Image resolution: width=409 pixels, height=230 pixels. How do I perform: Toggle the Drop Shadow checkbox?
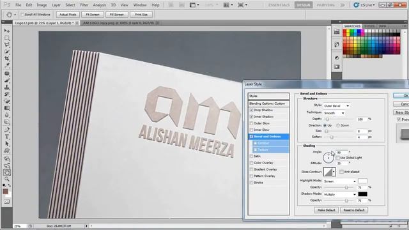[251, 110]
